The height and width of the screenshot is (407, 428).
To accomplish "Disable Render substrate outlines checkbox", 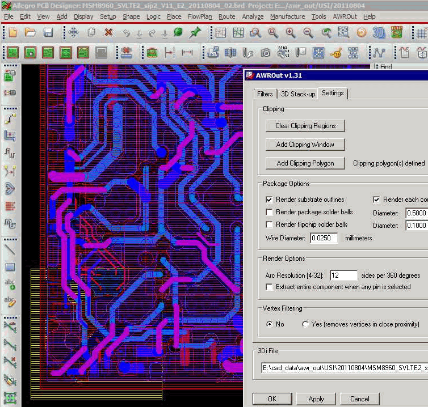I will (x=270, y=200).
